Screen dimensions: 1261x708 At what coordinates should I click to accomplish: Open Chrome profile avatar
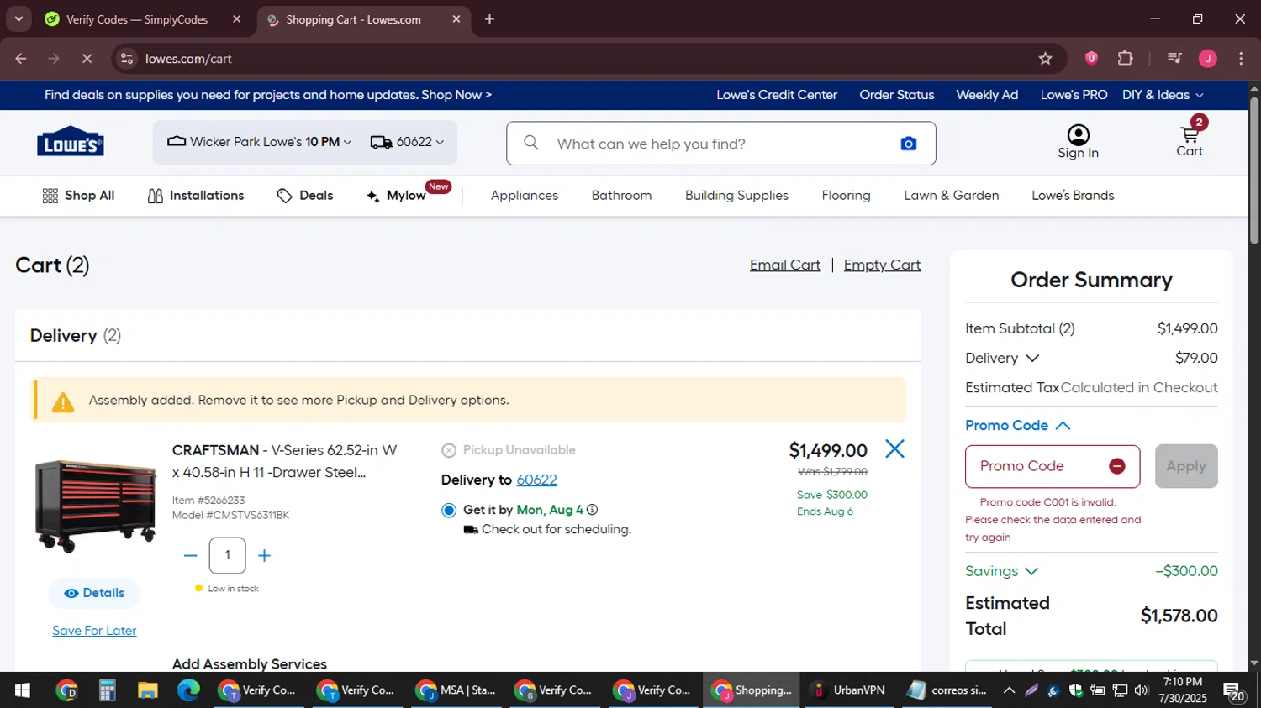tap(1208, 59)
